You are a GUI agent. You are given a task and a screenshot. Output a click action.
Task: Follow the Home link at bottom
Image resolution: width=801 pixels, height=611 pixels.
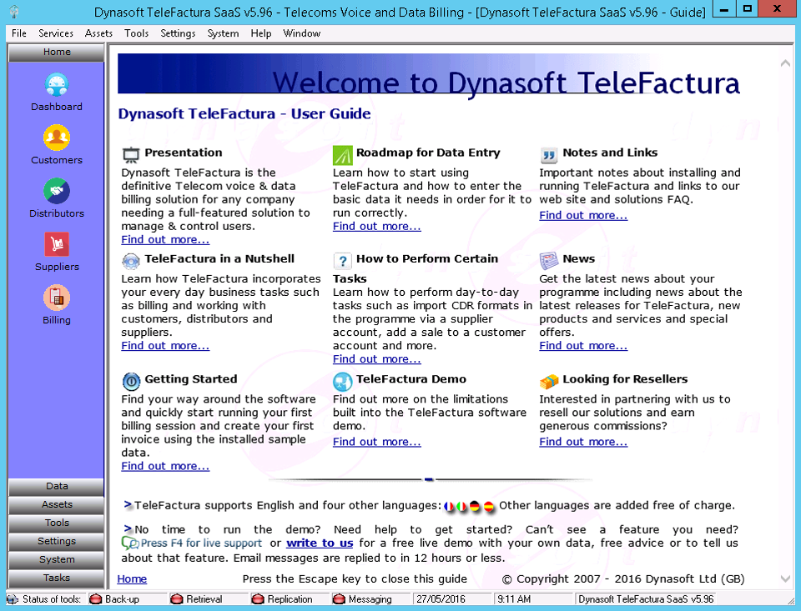tap(132, 579)
